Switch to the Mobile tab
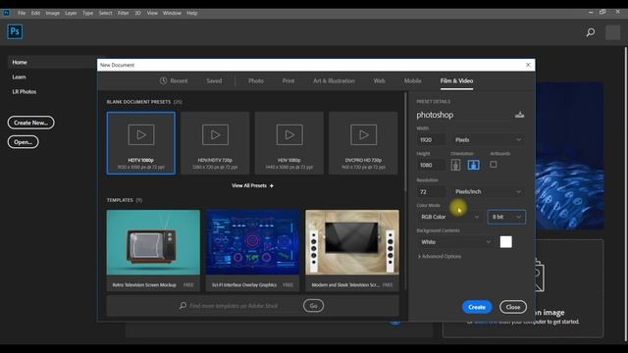Screen dimensions: 628x353 (412, 80)
